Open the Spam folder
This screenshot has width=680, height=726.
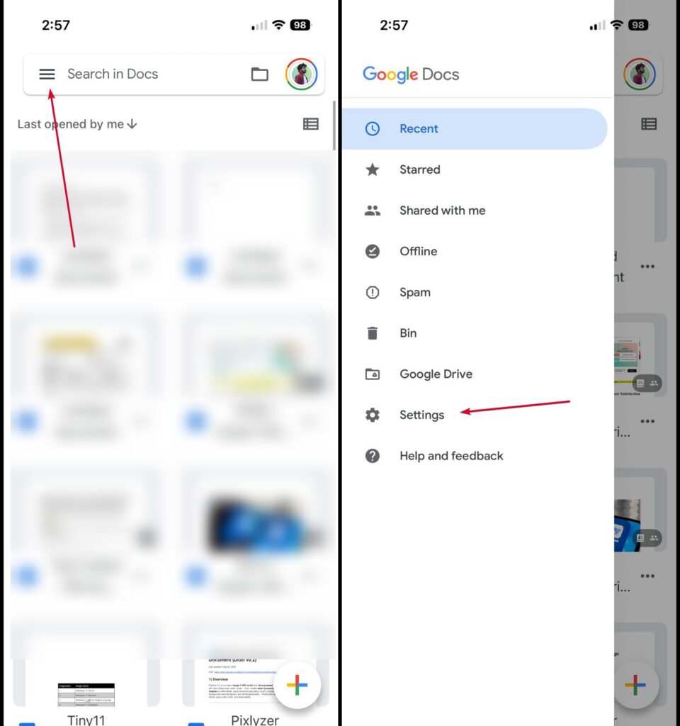point(414,292)
